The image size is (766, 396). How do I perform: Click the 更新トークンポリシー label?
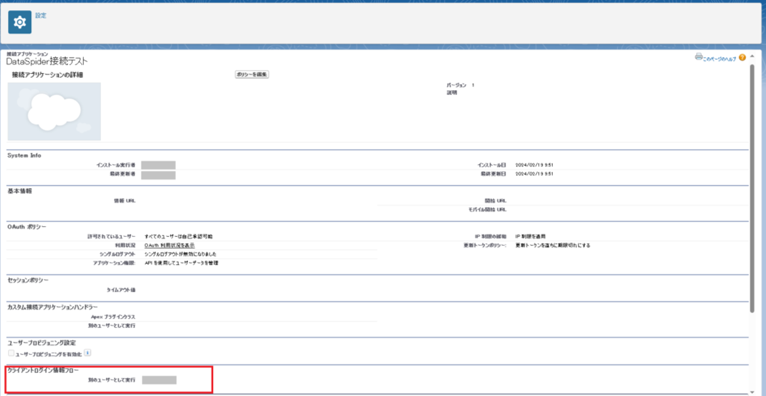(485, 246)
